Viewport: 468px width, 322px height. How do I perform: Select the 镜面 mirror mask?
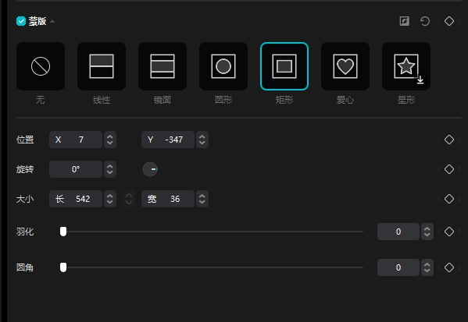tap(163, 66)
